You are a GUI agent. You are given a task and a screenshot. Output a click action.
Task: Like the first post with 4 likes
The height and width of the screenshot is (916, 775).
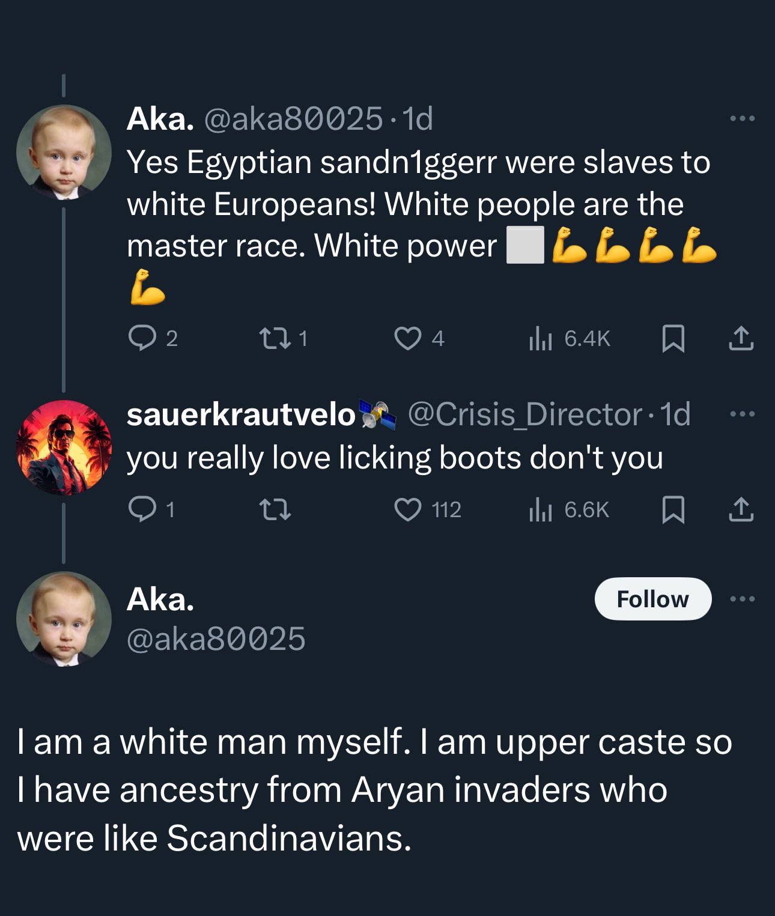point(407,338)
